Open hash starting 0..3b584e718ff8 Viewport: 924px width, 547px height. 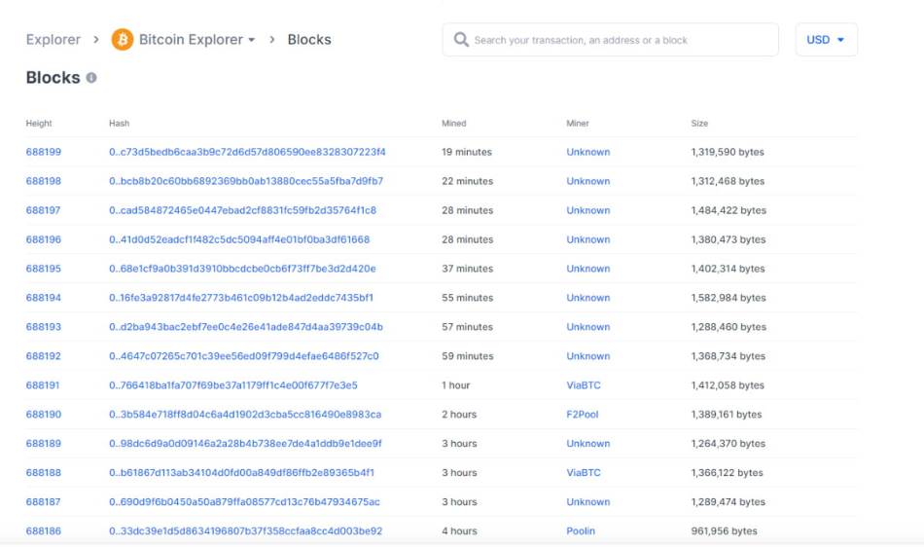point(245,415)
